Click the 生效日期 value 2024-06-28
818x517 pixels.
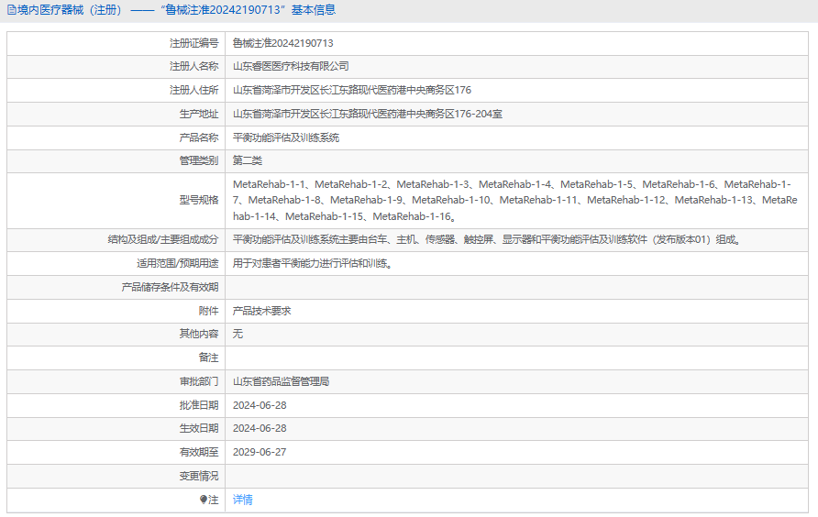click(x=260, y=428)
